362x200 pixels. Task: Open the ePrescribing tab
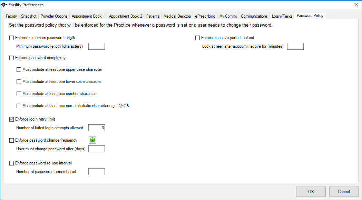[205, 16]
